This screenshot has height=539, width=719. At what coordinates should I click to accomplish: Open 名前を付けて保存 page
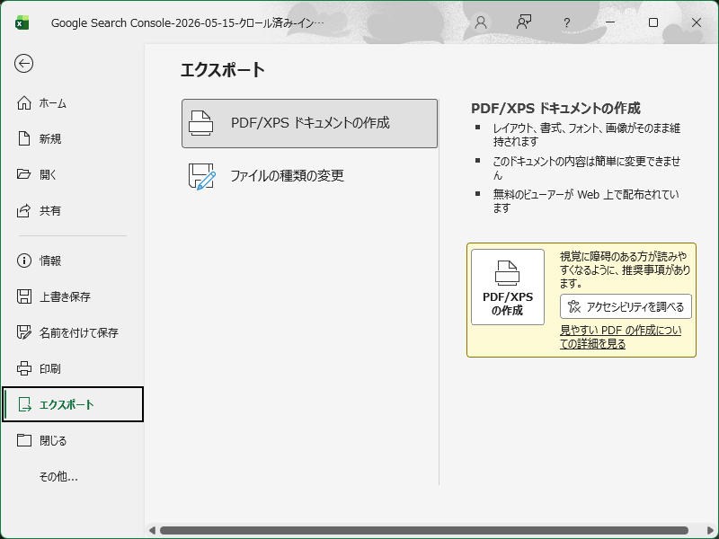point(73,332)
